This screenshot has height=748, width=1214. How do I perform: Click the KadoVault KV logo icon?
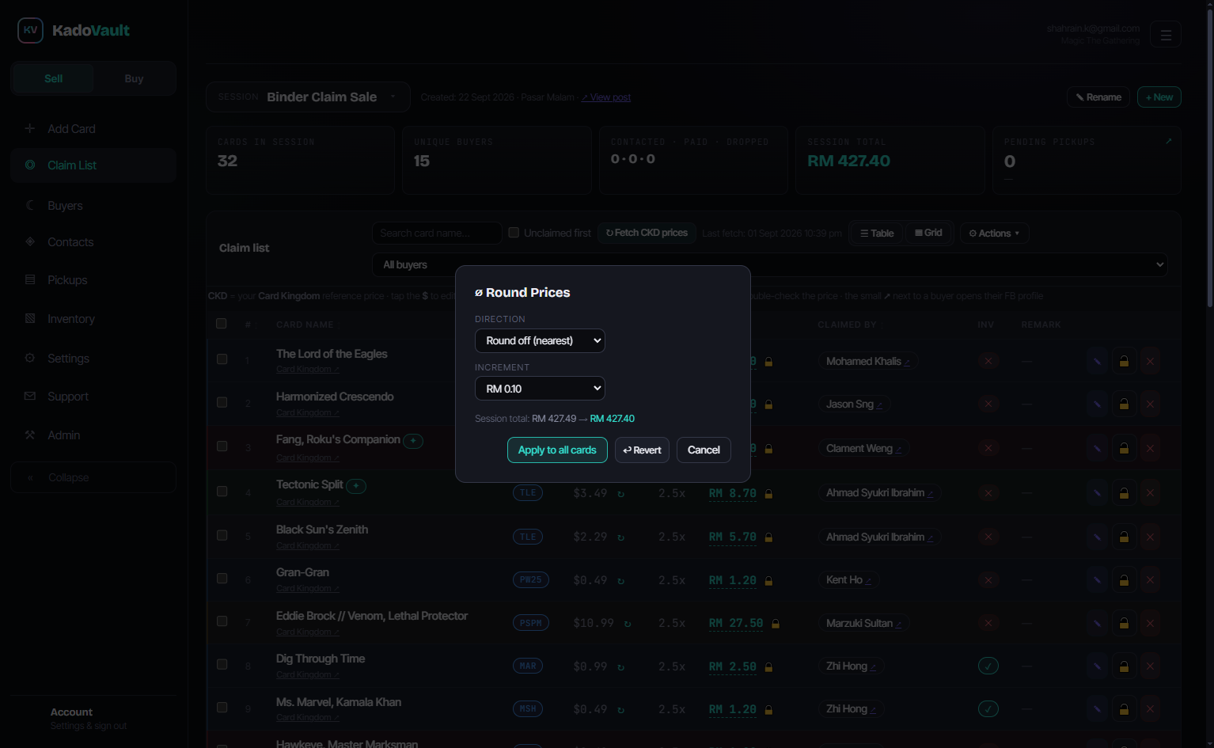coord(30,30)
